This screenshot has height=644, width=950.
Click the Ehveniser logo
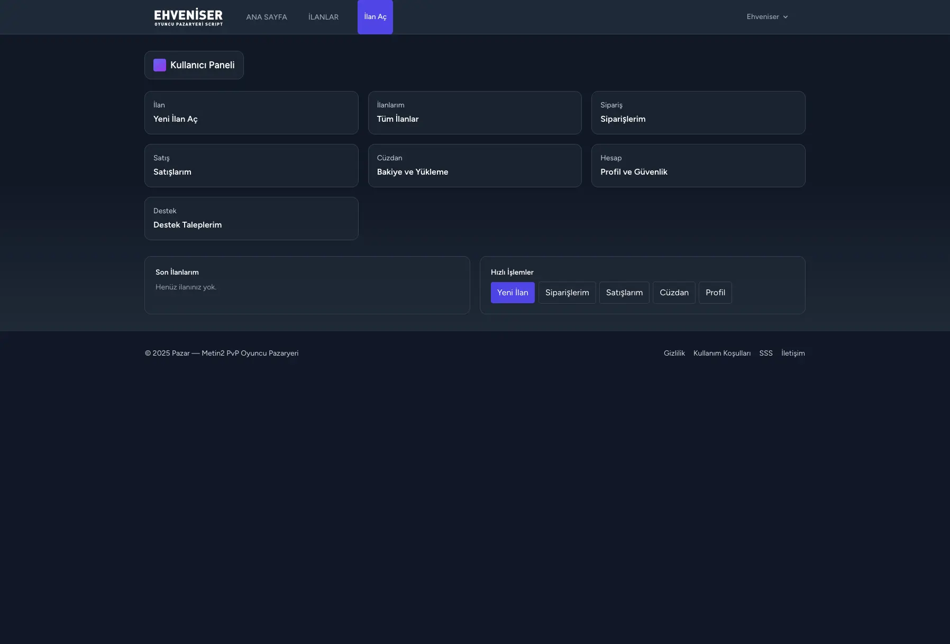[188, 17]
